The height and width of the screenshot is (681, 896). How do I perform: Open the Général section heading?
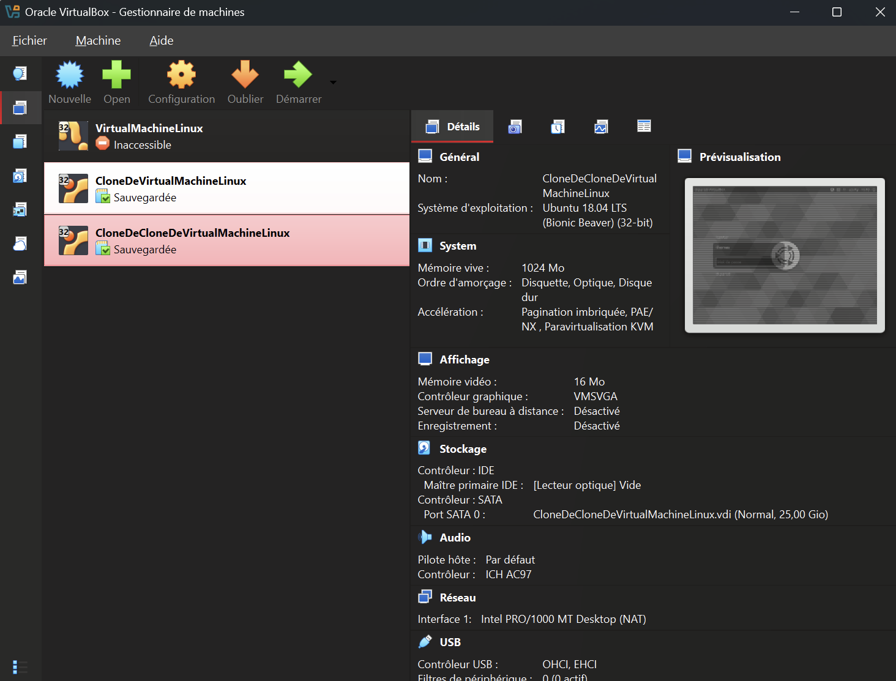point(459,157)
